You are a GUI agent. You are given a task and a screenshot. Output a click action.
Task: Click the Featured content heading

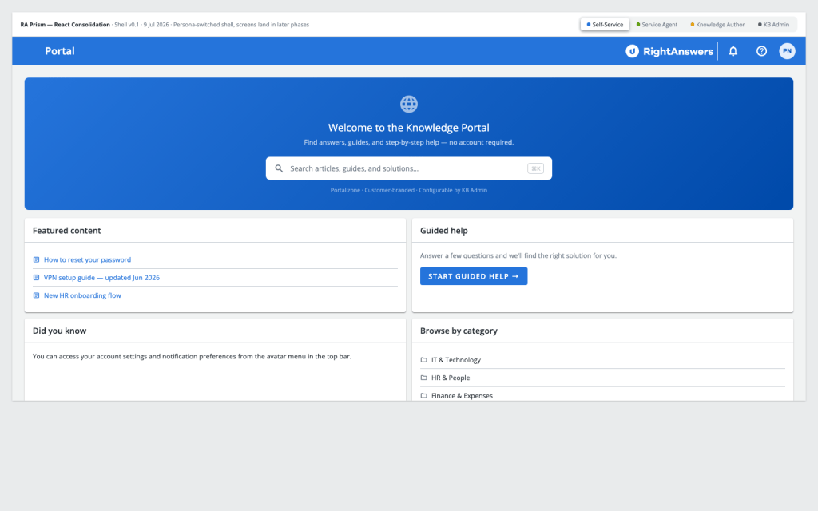click(67, 231)
